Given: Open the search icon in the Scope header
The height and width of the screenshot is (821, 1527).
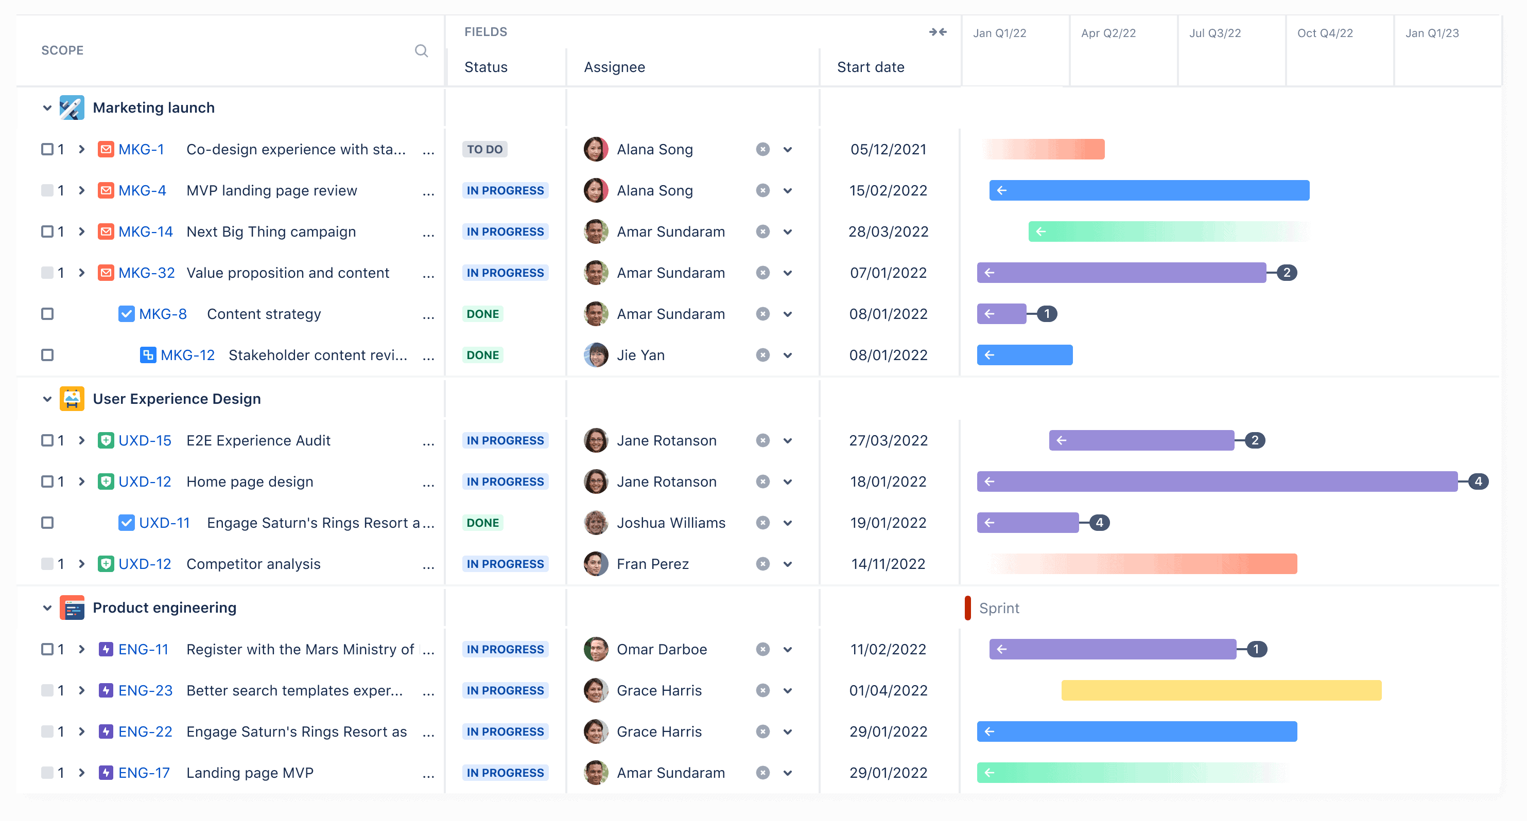Looking at the screenshot, I should [x=422, y=50].
